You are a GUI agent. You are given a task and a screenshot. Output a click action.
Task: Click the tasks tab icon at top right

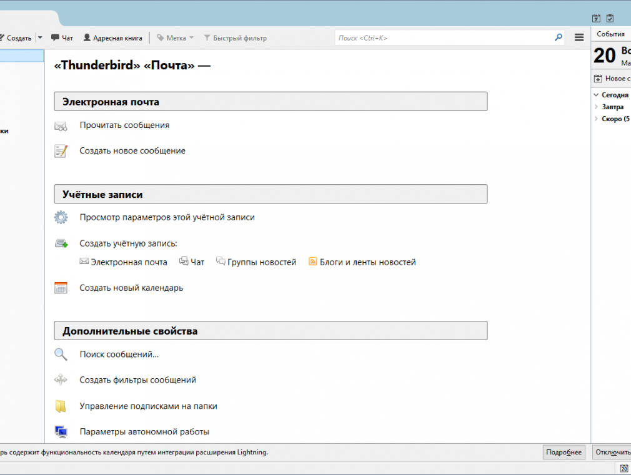tap(610, 18)
